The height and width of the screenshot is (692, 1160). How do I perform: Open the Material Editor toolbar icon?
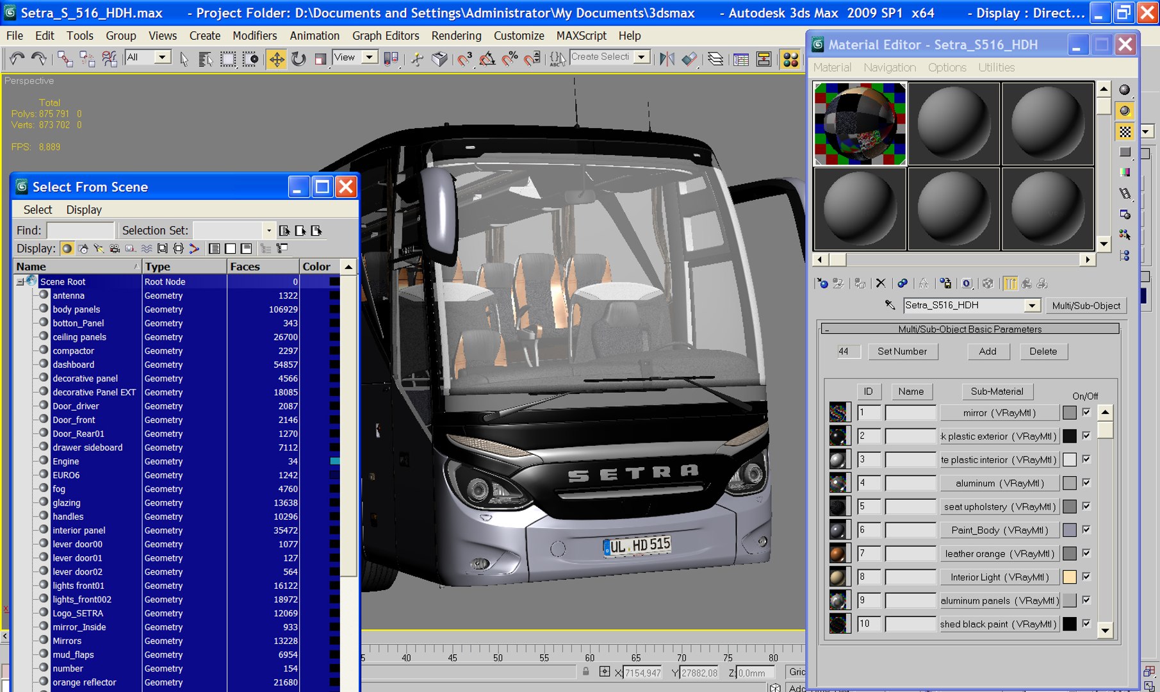790,59
